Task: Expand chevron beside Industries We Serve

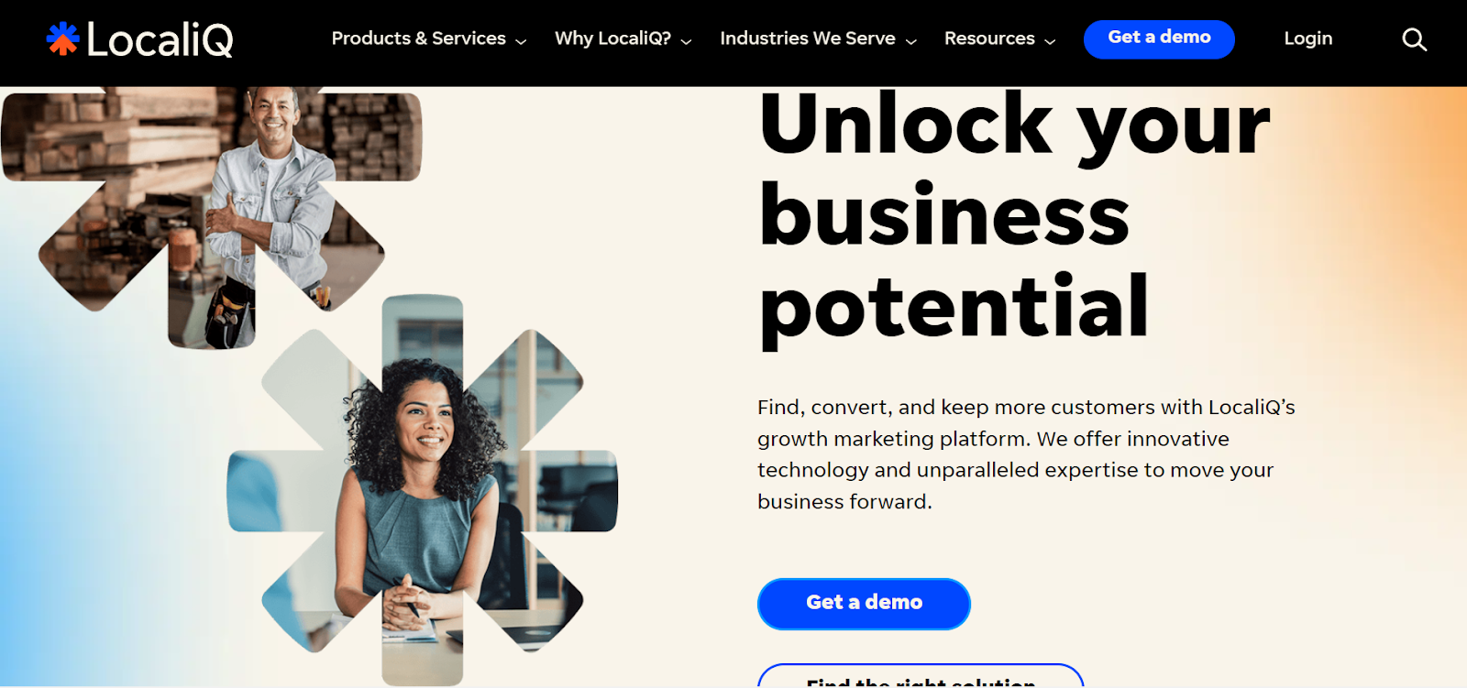Action: point(911,41)
